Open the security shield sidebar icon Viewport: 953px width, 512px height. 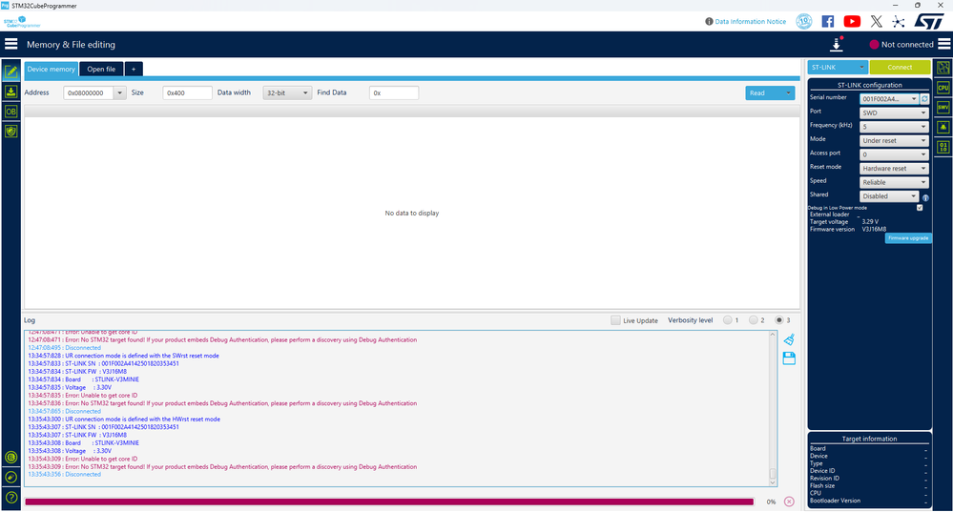10,132
